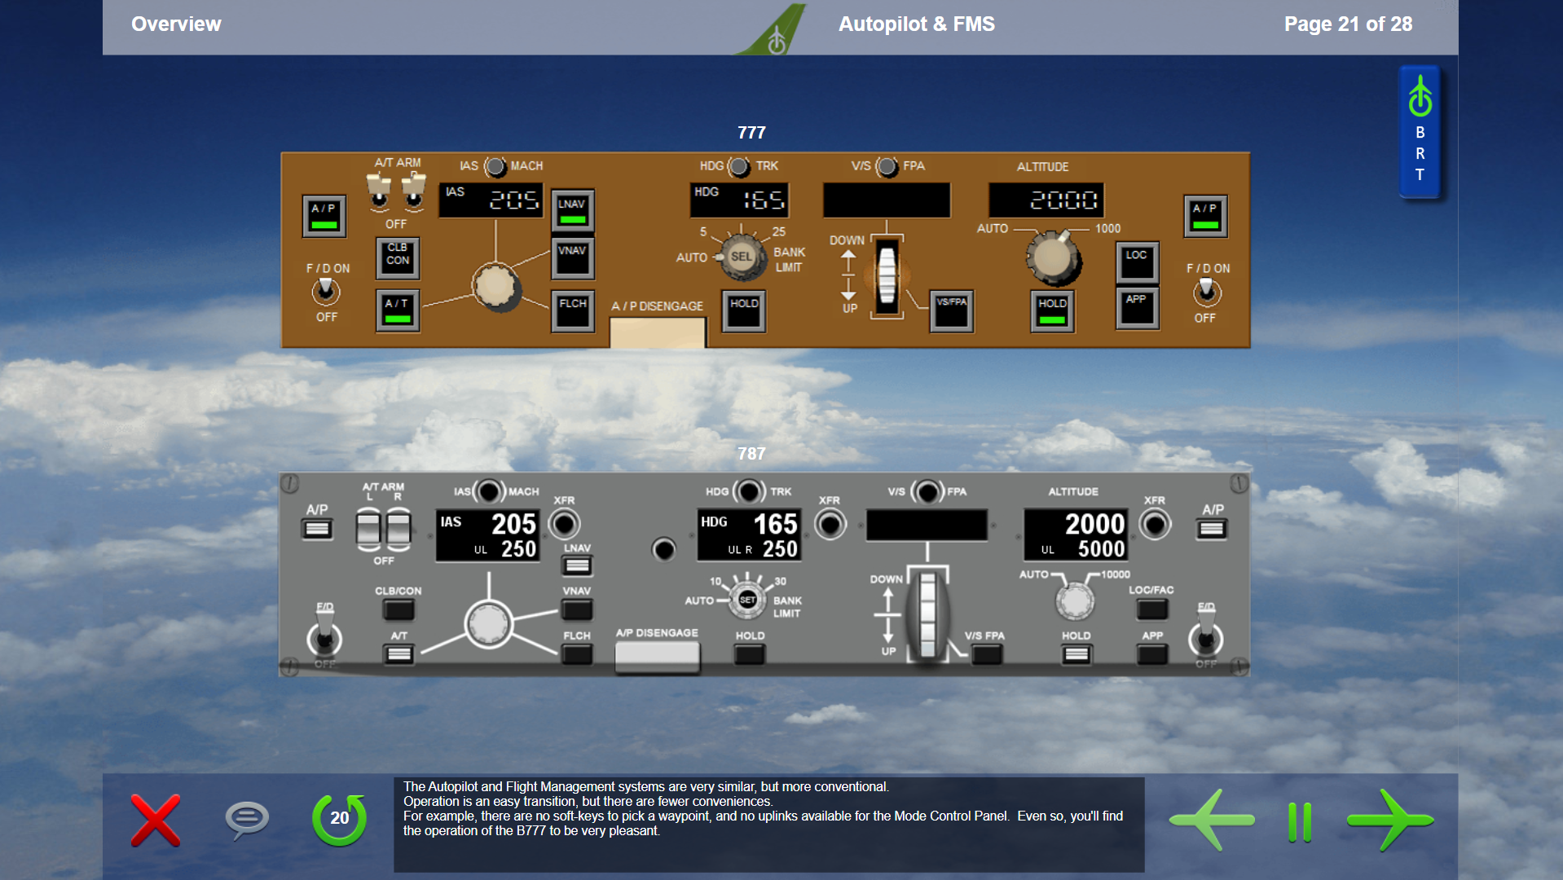This screenshot has height=880, width=1563.
Task: Click the 777 vertical speed thumbwheel
Action: click(x=887, y=275)
